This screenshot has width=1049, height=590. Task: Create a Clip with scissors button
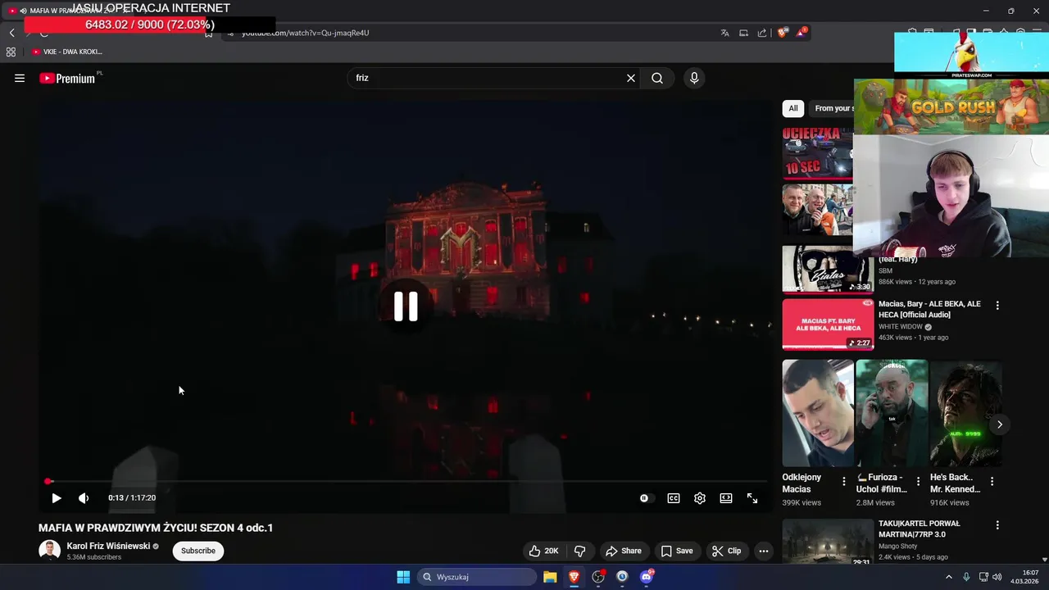pos(727,551)
